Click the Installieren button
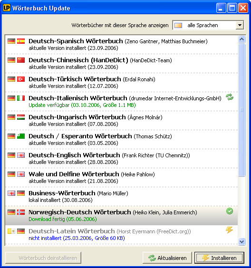 coord(219,258)
